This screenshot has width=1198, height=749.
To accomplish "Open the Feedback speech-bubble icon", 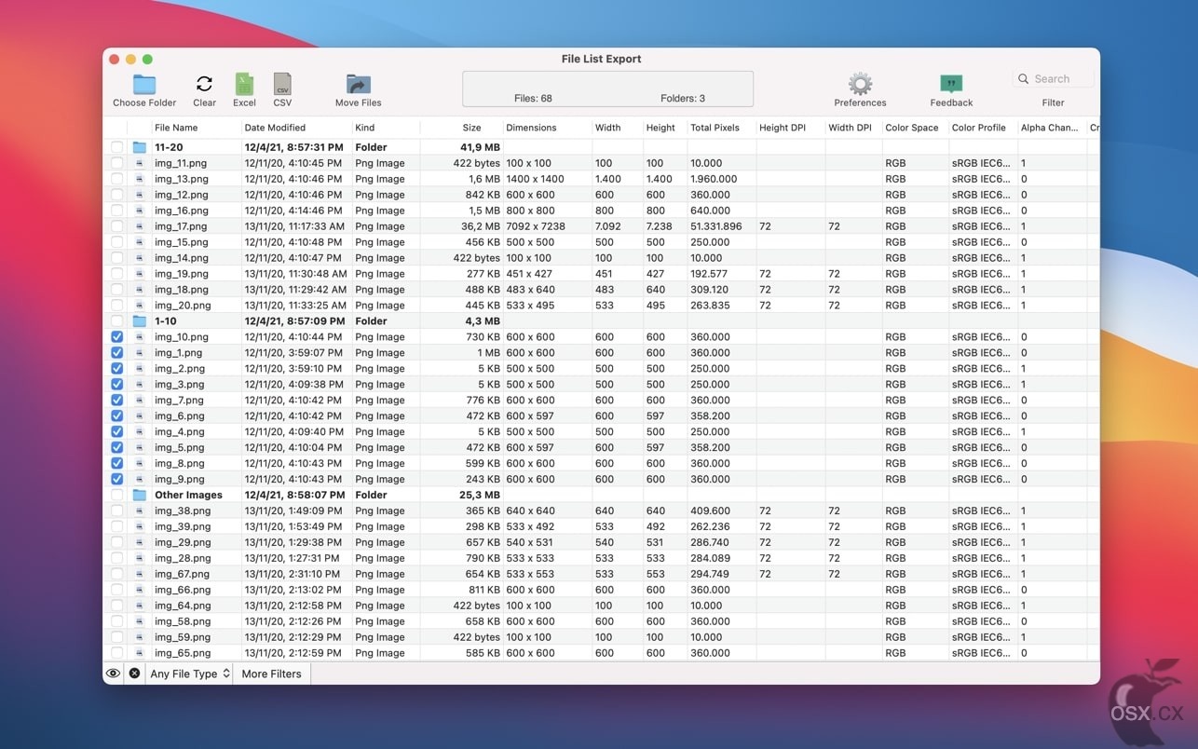I will [951, 84].
